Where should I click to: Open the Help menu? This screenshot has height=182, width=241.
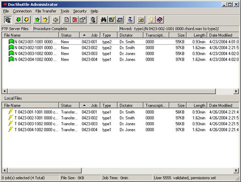(x=94, y=11)
